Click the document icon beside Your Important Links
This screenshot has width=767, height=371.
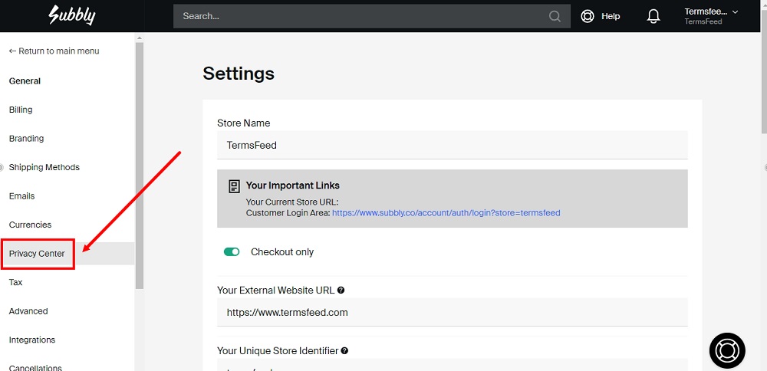(x=234, y=186)
